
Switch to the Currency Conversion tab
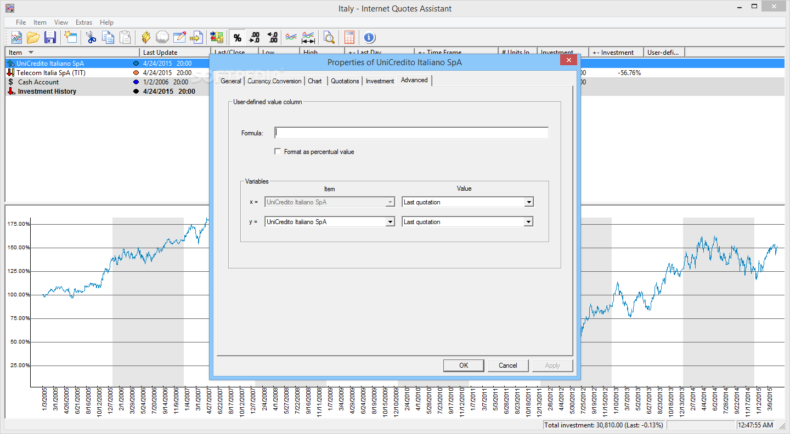pos(274,81)
